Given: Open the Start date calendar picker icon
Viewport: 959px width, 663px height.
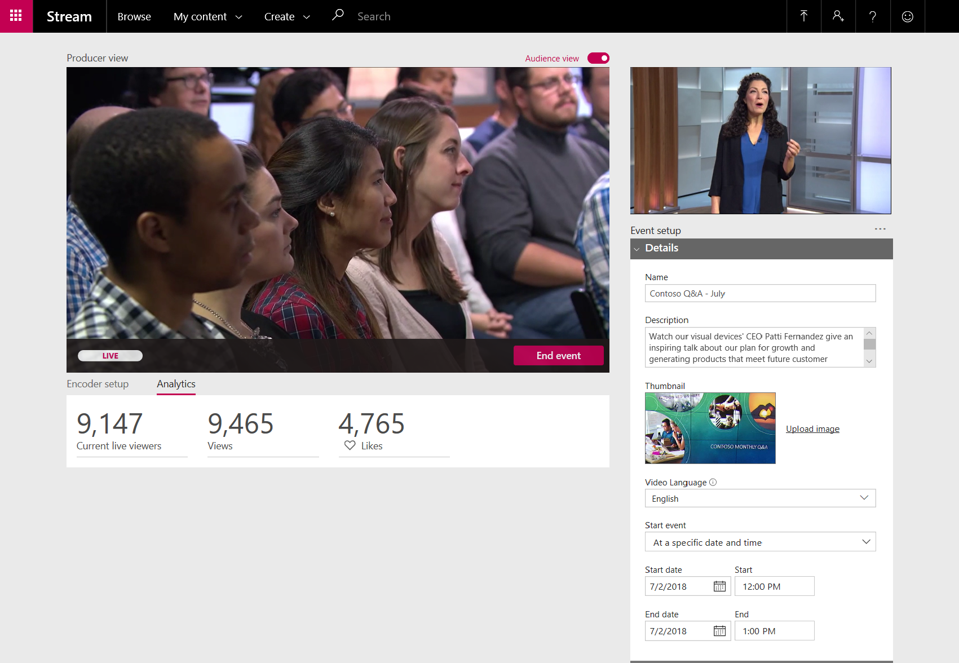Looking at the screenshot, I should [x=719, y=586].
